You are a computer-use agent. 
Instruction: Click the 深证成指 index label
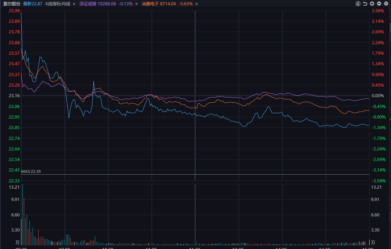87,4
